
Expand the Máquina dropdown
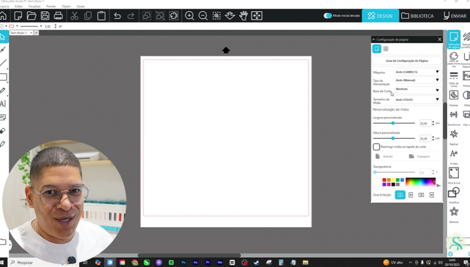(x=417, y=72)
